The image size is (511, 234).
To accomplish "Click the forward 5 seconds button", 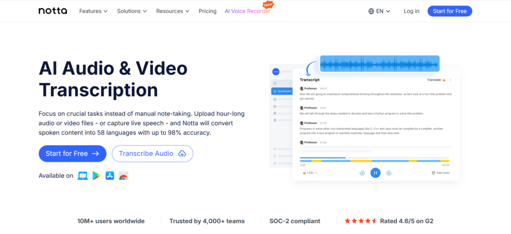I will [389, 173].
